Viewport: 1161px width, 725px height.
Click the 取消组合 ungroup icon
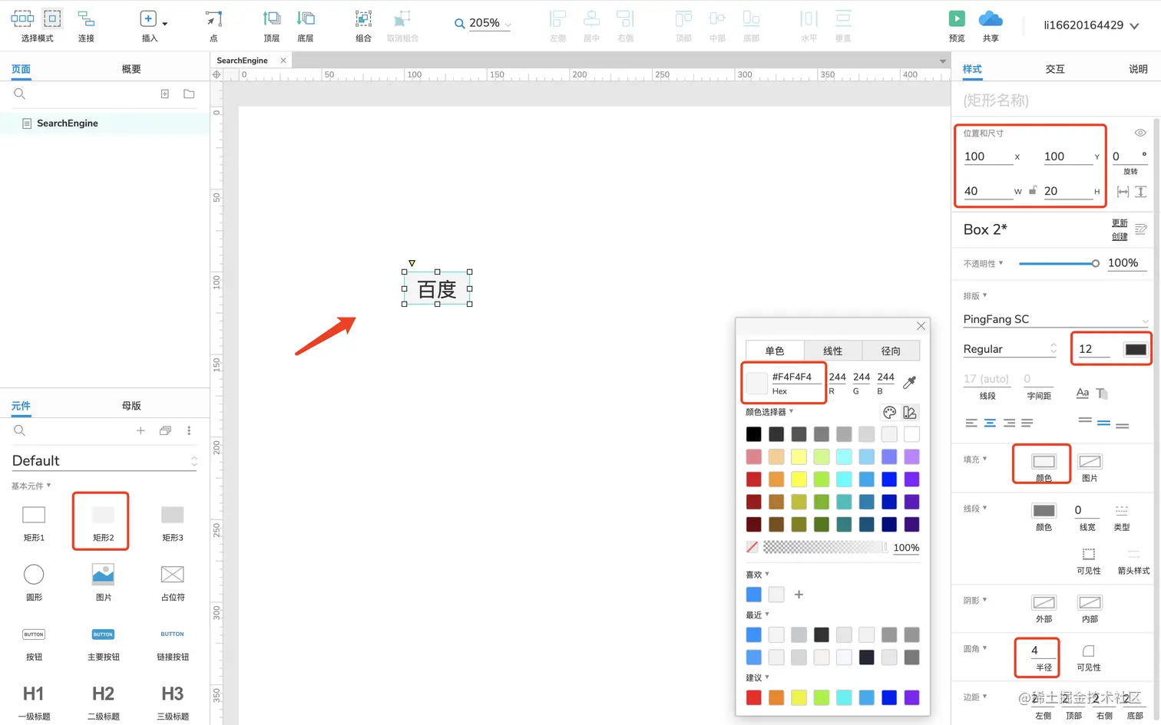click(402, 19)
